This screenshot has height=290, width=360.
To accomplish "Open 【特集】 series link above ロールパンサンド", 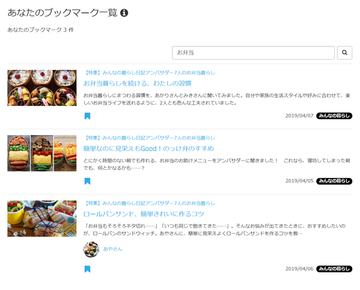I will tap(149, 203).
